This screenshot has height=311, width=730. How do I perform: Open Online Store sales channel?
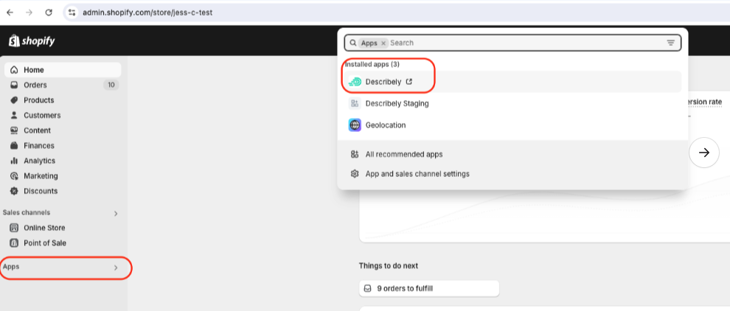63,228
